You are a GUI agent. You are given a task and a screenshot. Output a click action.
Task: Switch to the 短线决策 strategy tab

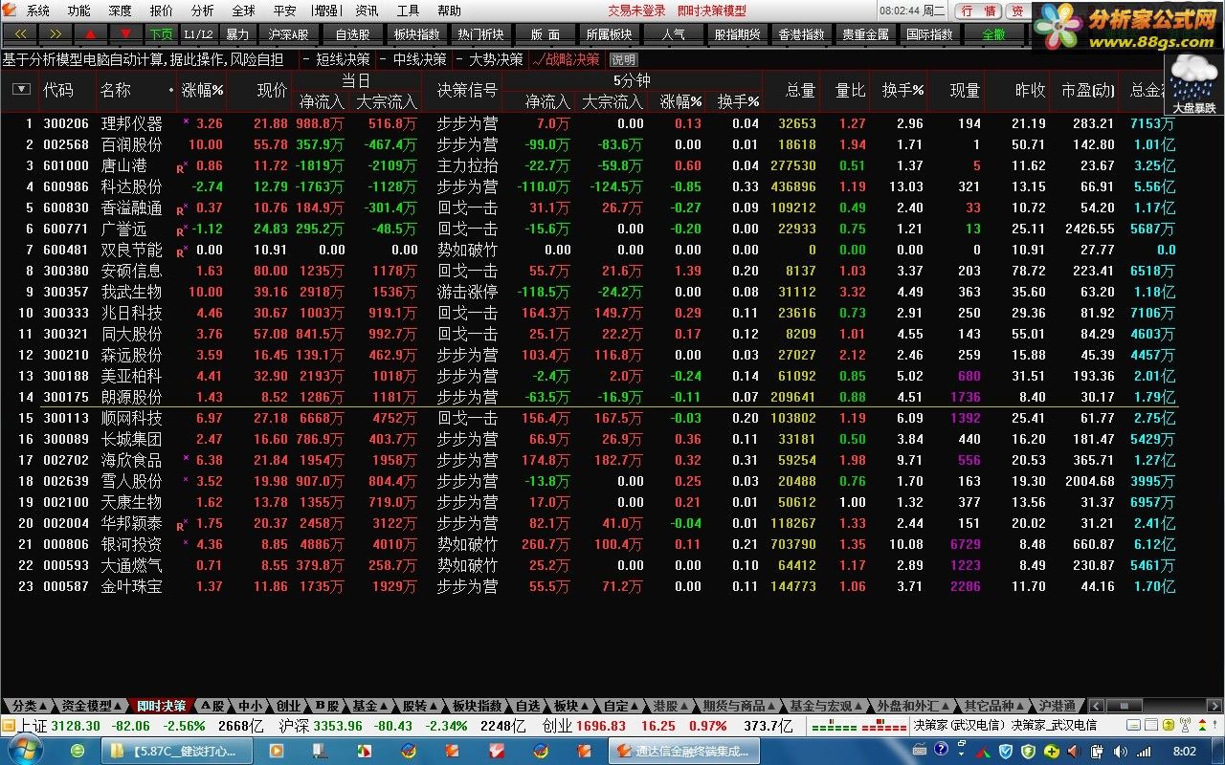pyautogui.click(x=336, y=59)
